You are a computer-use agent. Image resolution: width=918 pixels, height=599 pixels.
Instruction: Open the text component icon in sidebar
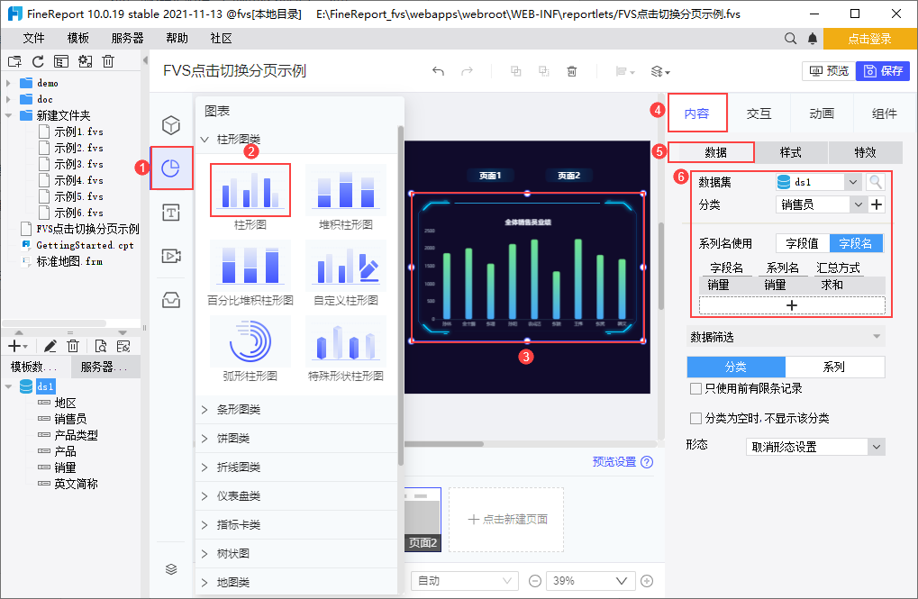click(x=171, y=213)
